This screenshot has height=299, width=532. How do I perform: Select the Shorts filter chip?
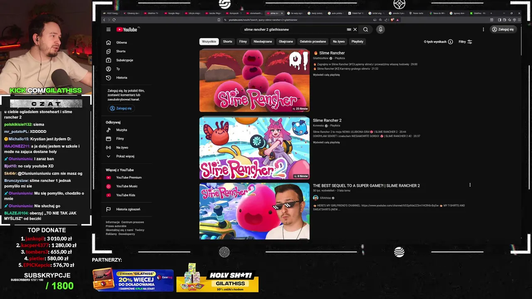(x=227, y=42)
